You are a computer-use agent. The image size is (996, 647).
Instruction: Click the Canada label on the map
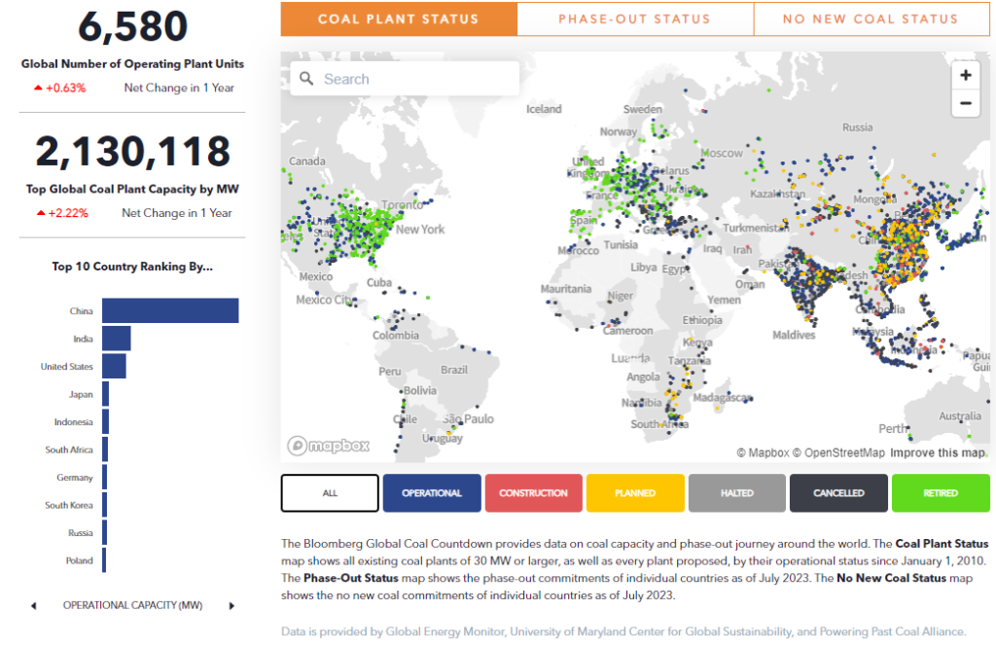pos(306,161)
